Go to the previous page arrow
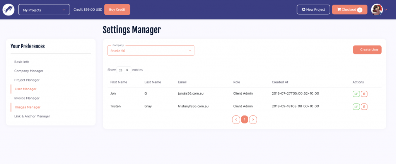The image size is (396, 164). (236, 120)
